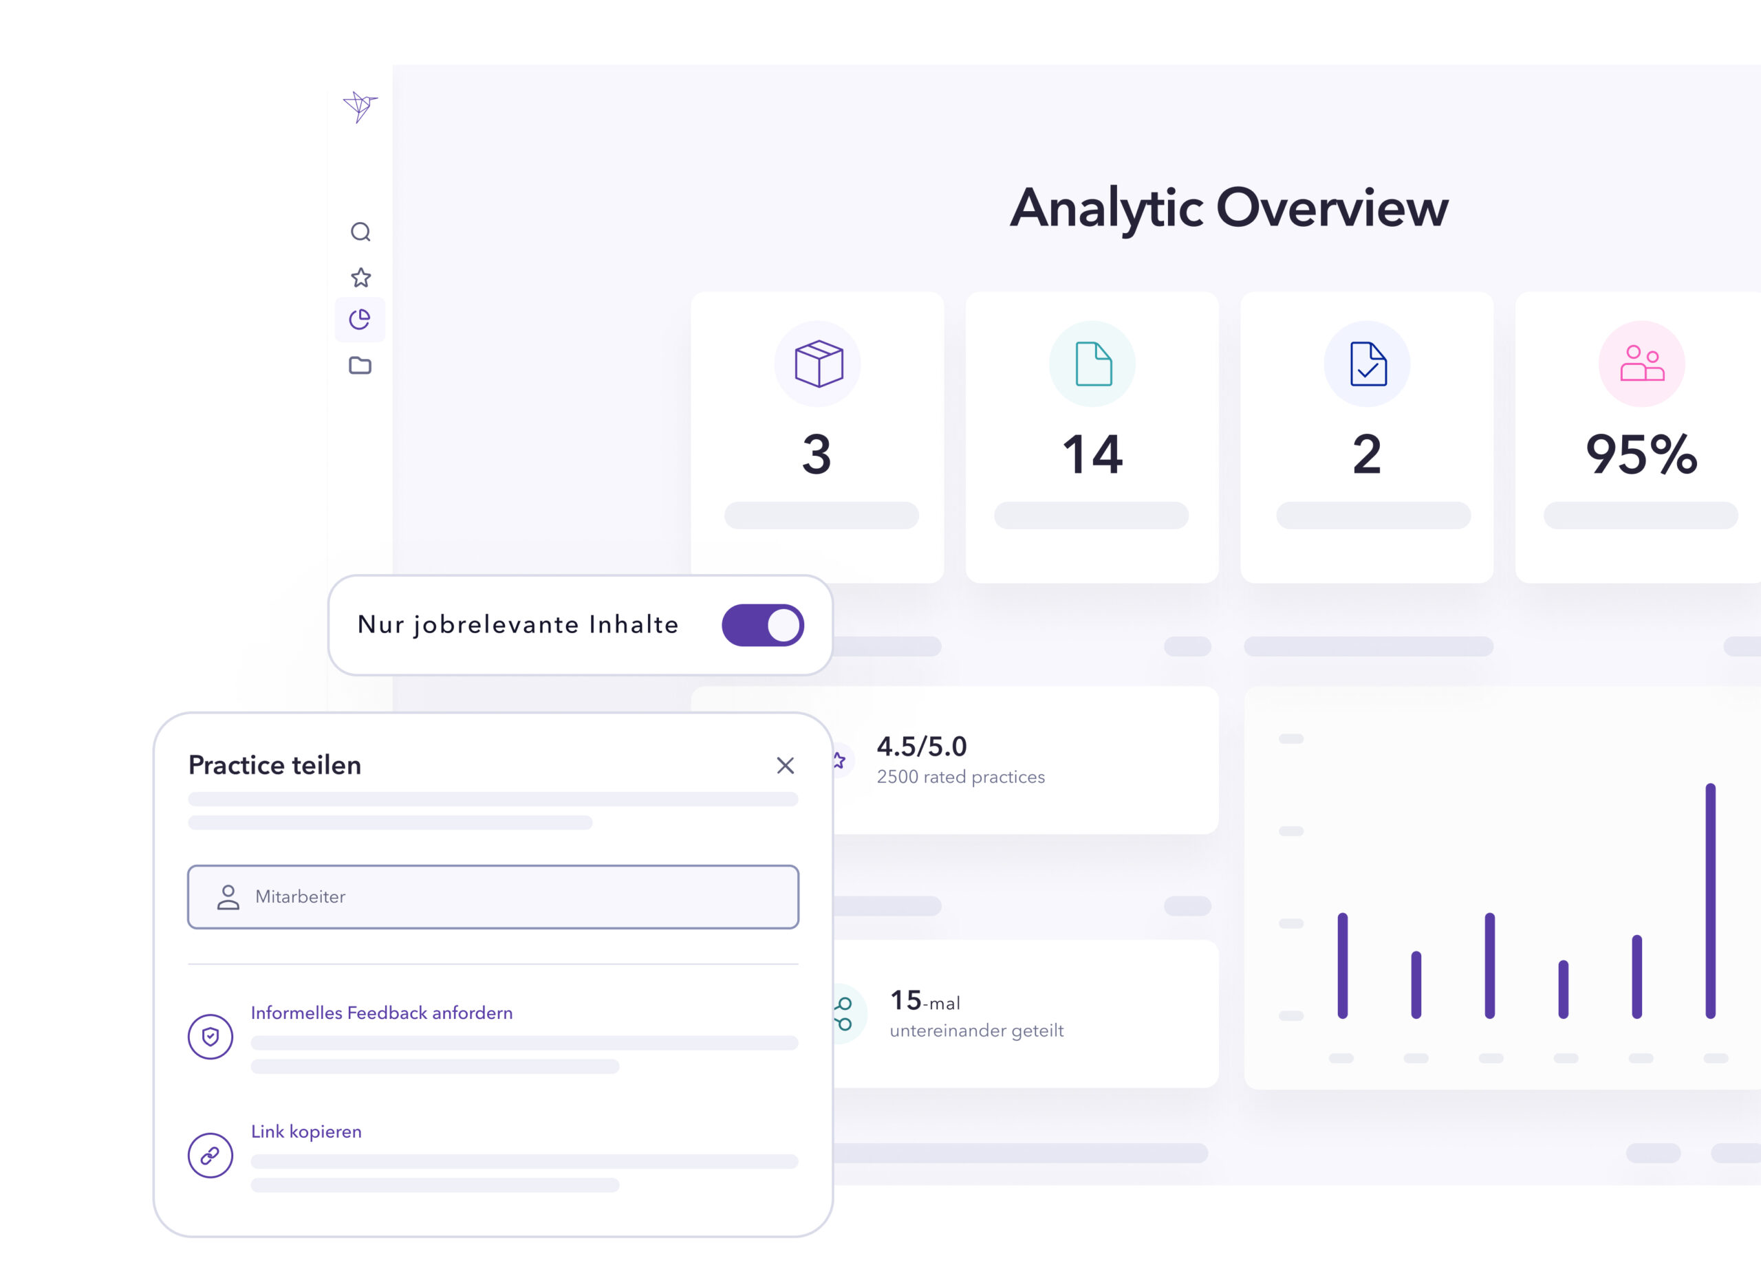Click the tallest purple bar in chart
The width and height of the screenshot is (1761, 1278).
[x=1710, y=900]
